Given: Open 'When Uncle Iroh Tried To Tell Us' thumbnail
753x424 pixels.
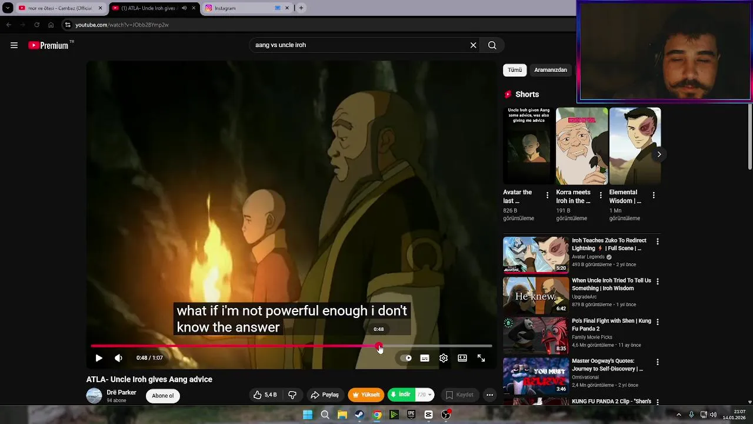Looking at the screenshot, I should (x=536, y=295).
